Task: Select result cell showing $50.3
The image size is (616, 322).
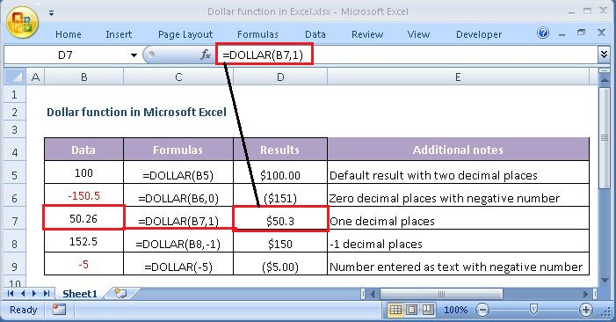Action: 280,218
